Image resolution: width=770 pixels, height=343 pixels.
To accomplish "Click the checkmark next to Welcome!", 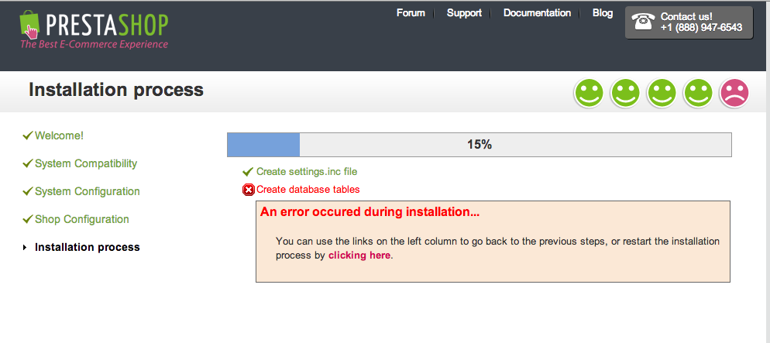I will [28, 135].
